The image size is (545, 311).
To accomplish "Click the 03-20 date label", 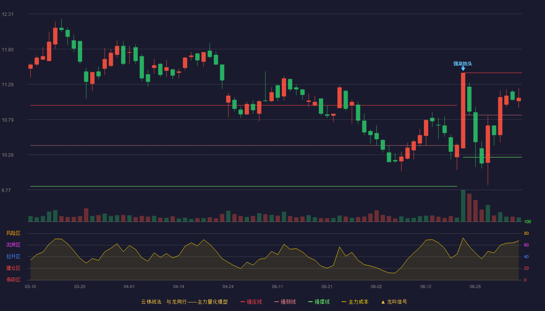I will pos(80,287).
